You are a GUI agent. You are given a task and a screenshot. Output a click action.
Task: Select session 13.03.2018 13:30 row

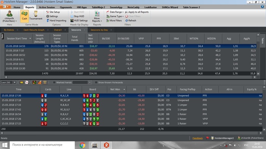130,68
